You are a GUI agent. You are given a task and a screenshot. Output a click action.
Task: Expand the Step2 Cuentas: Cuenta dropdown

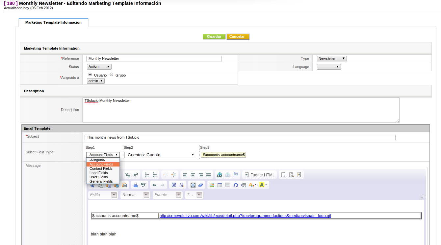pos(160,155)
